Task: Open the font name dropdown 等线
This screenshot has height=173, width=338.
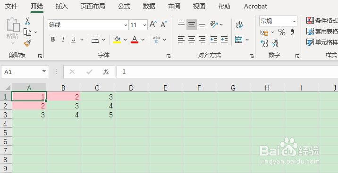Action: [x=126, y=25]
